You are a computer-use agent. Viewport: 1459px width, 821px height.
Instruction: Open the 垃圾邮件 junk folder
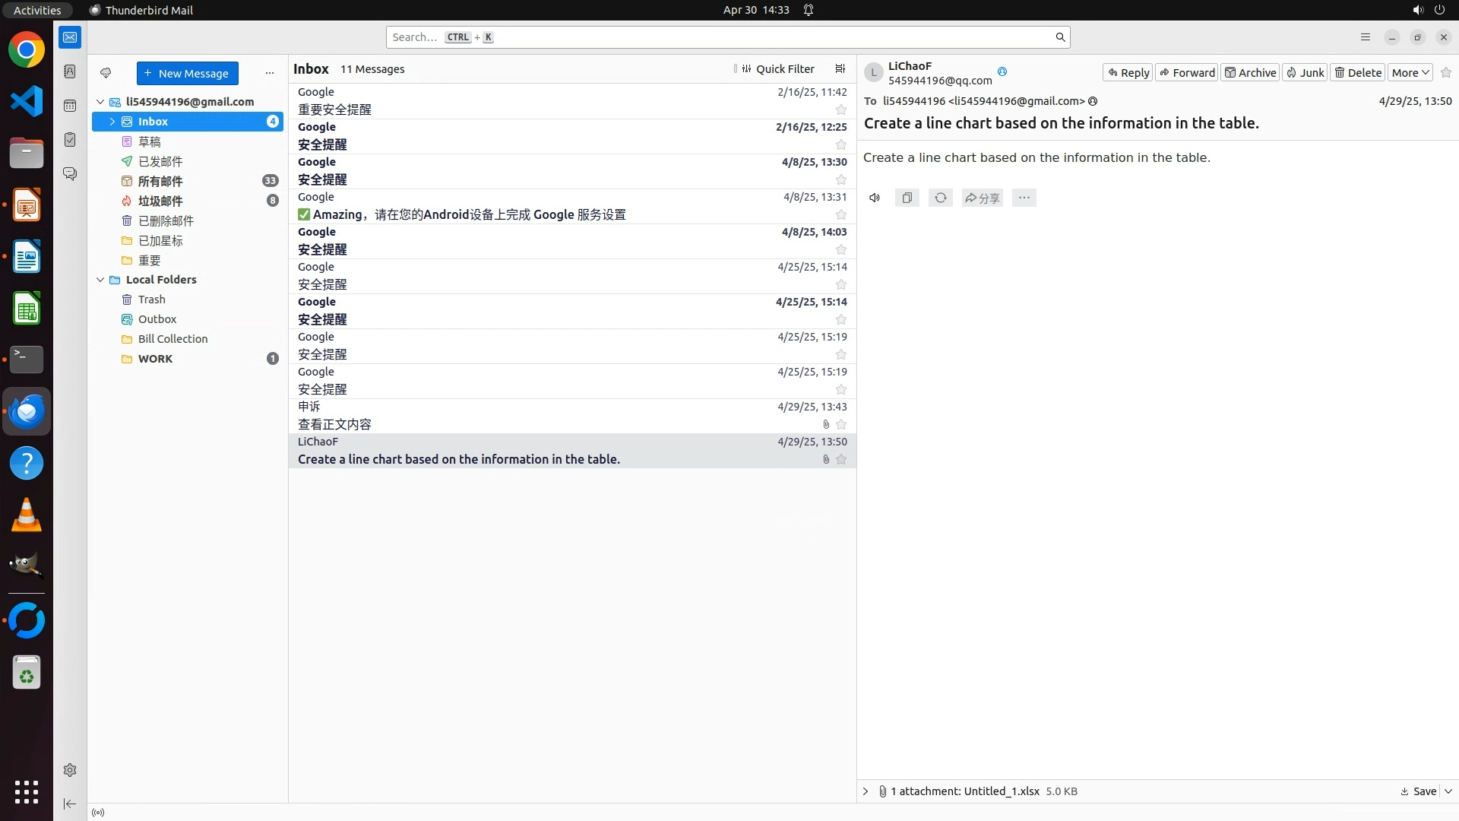click(160, 201)
